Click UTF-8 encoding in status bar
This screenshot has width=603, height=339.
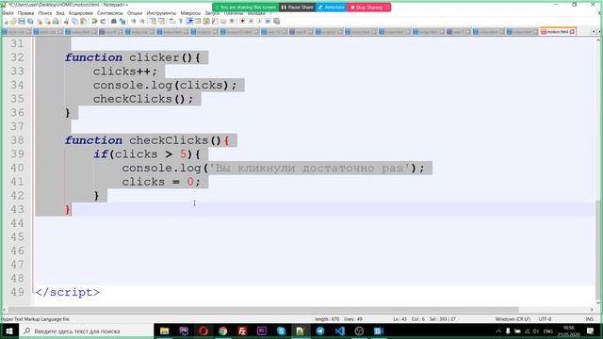[x=545, y=319]
